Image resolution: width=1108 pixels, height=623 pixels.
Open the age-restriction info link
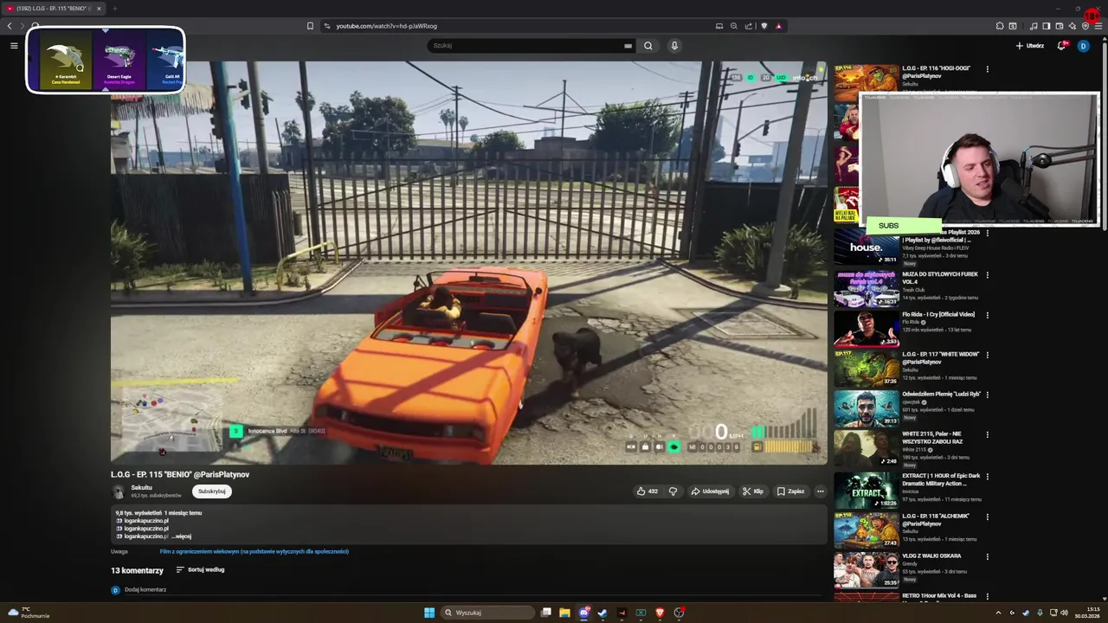click(x=254, y=551)
